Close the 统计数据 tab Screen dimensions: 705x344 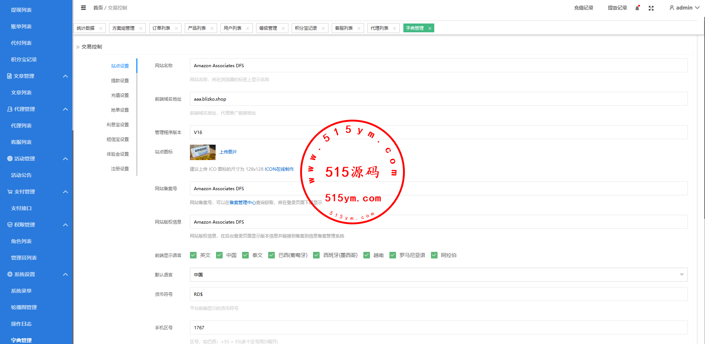point(101,28)
